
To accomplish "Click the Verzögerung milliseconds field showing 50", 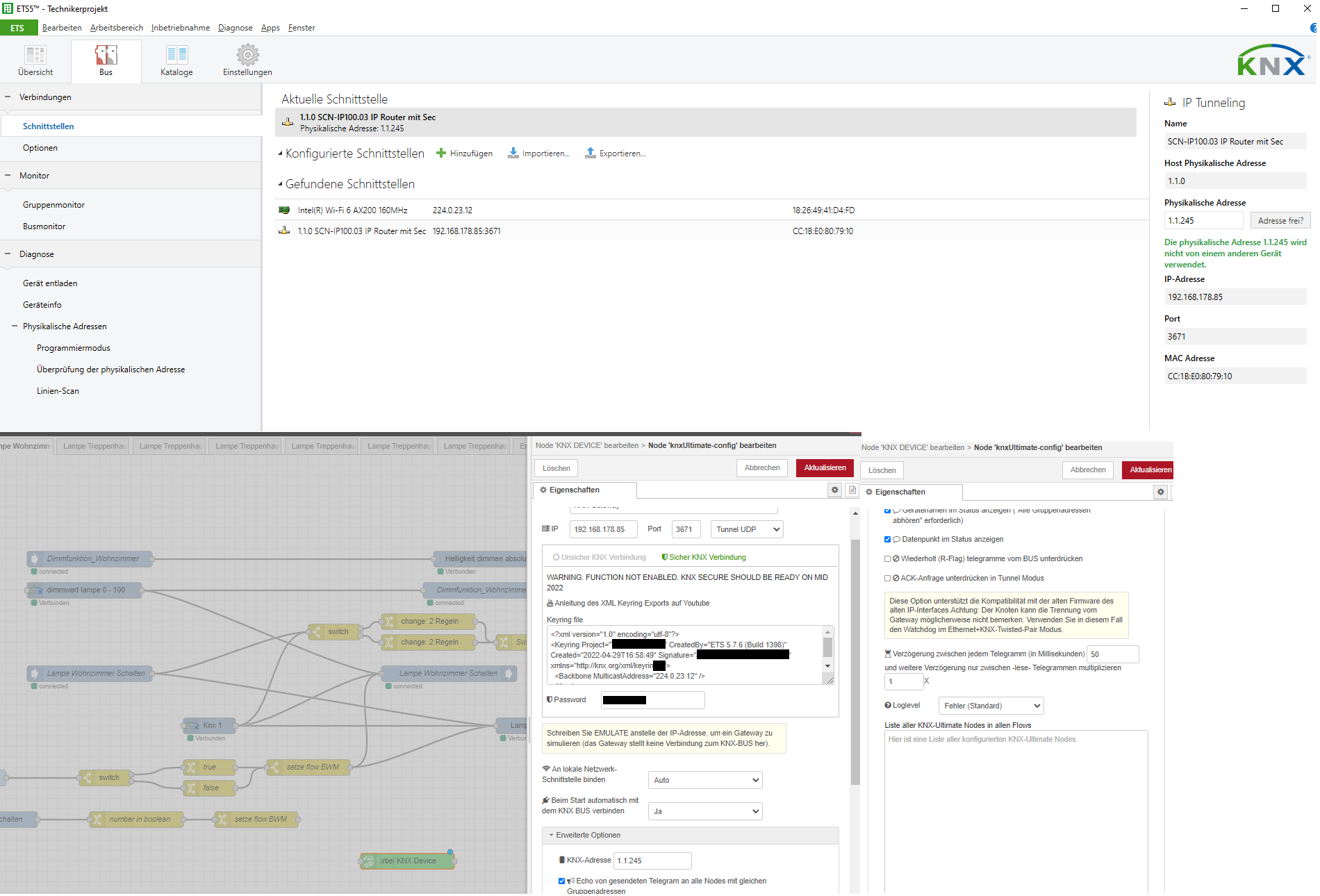I will [1113, 654].
